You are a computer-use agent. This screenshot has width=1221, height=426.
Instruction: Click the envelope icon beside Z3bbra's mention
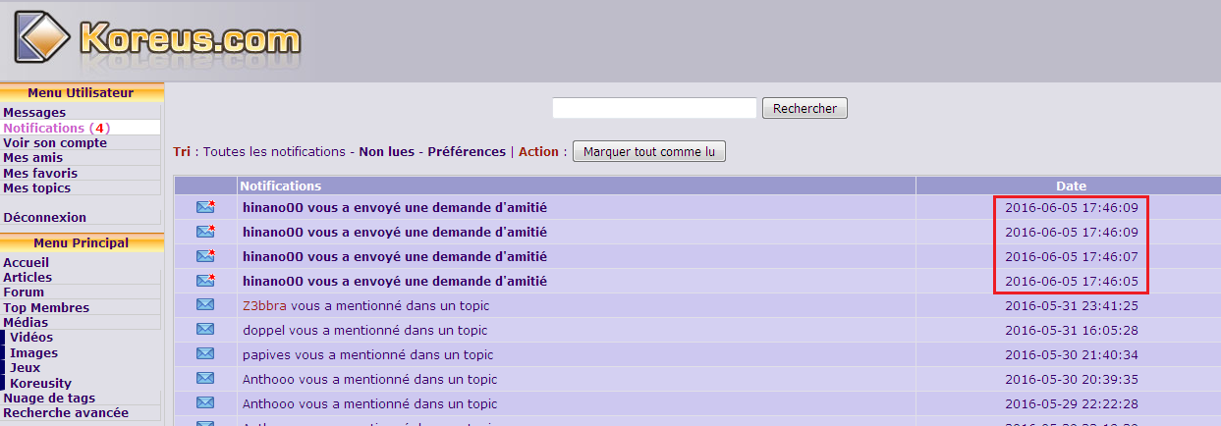click(x=205, y=305)
